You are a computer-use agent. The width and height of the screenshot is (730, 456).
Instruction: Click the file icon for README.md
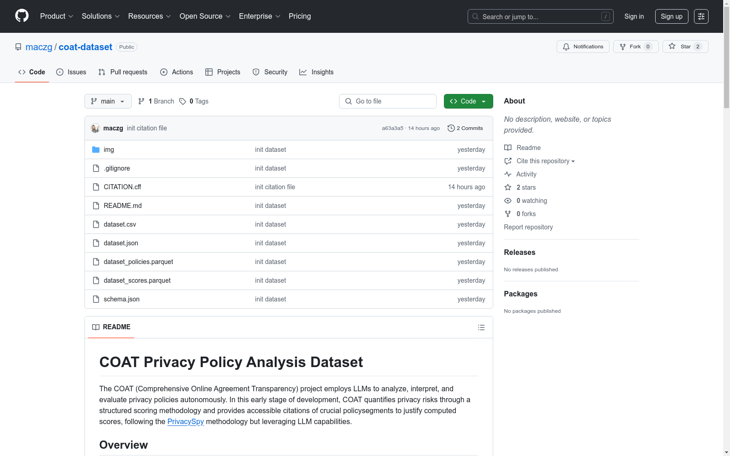pyautogui.click(x=96, y=206)
